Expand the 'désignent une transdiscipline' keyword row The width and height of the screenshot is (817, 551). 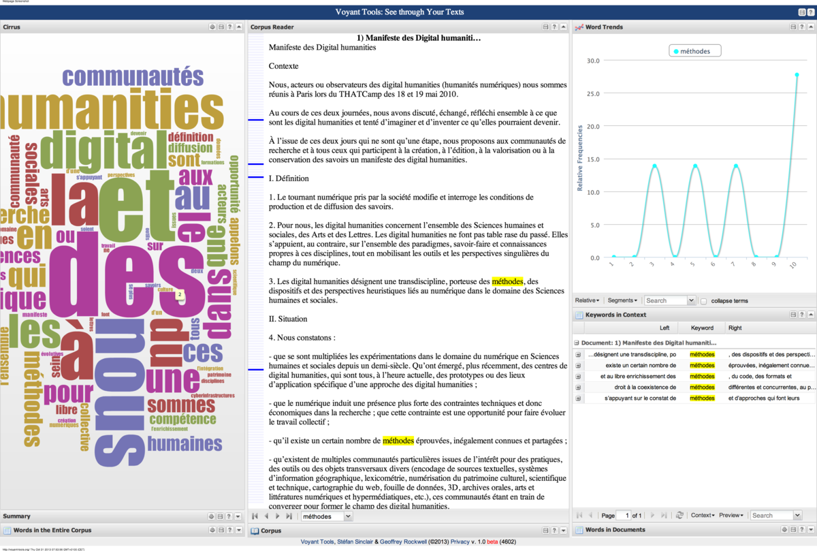(x=578, y=354)
